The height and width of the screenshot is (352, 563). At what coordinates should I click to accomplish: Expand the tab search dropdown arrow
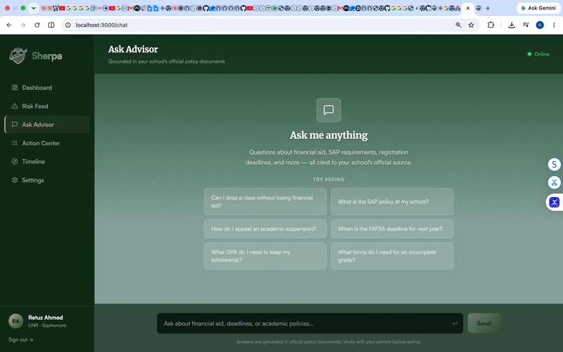click(x=34, y=8)
